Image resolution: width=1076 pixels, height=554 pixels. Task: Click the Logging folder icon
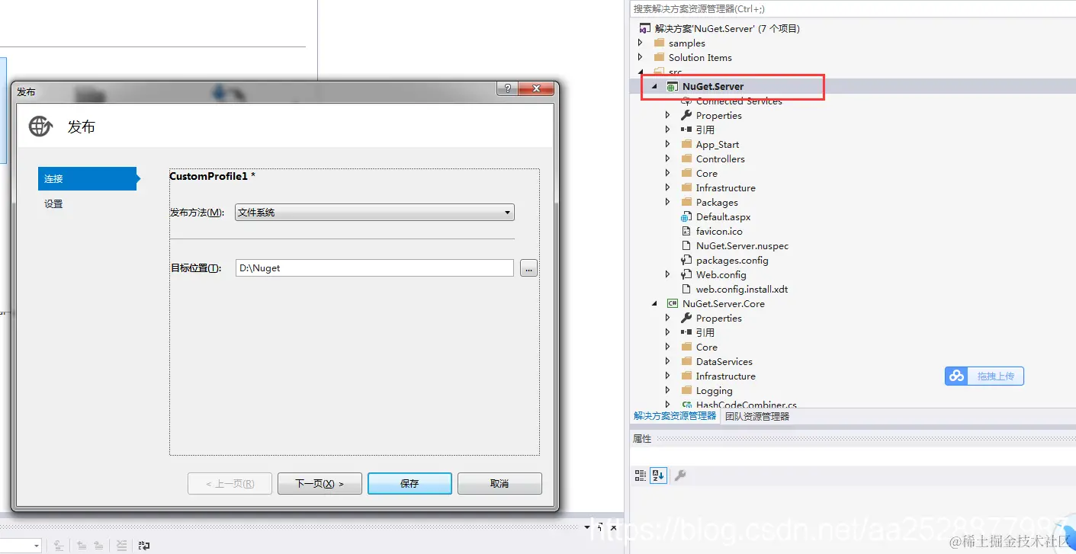[x=686, y=391]
